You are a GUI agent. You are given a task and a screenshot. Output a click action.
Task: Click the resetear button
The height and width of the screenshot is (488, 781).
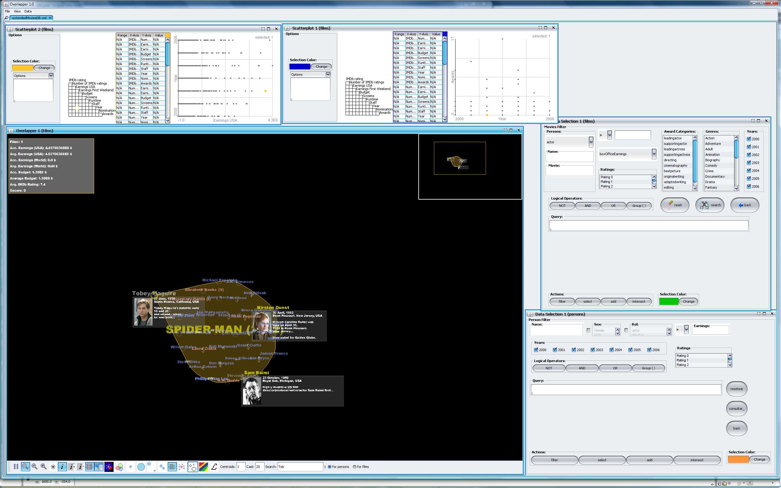[737, 389]
